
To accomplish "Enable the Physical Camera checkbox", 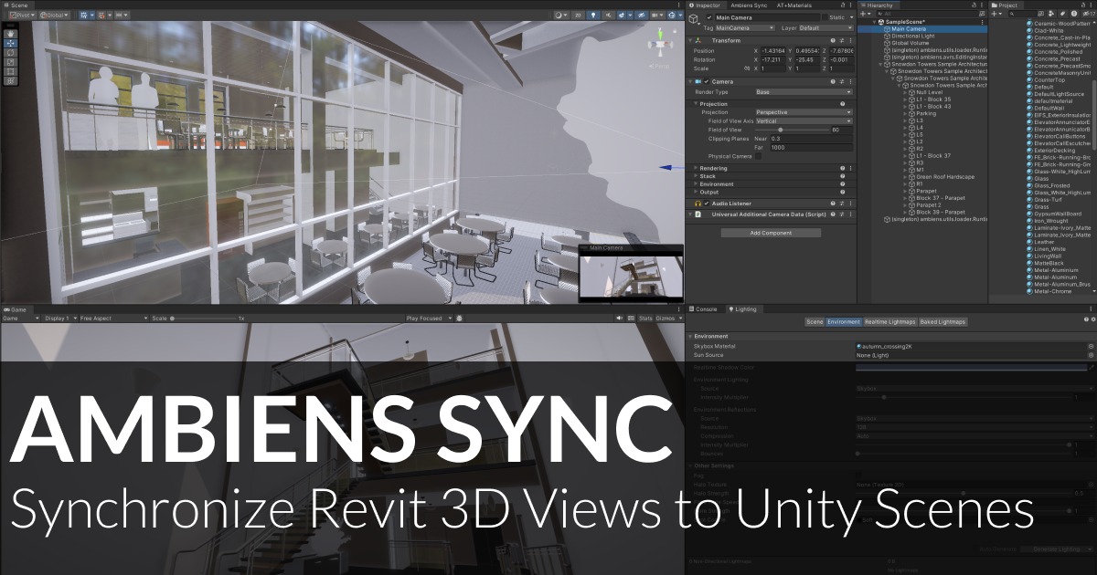I will click(758, 156).
